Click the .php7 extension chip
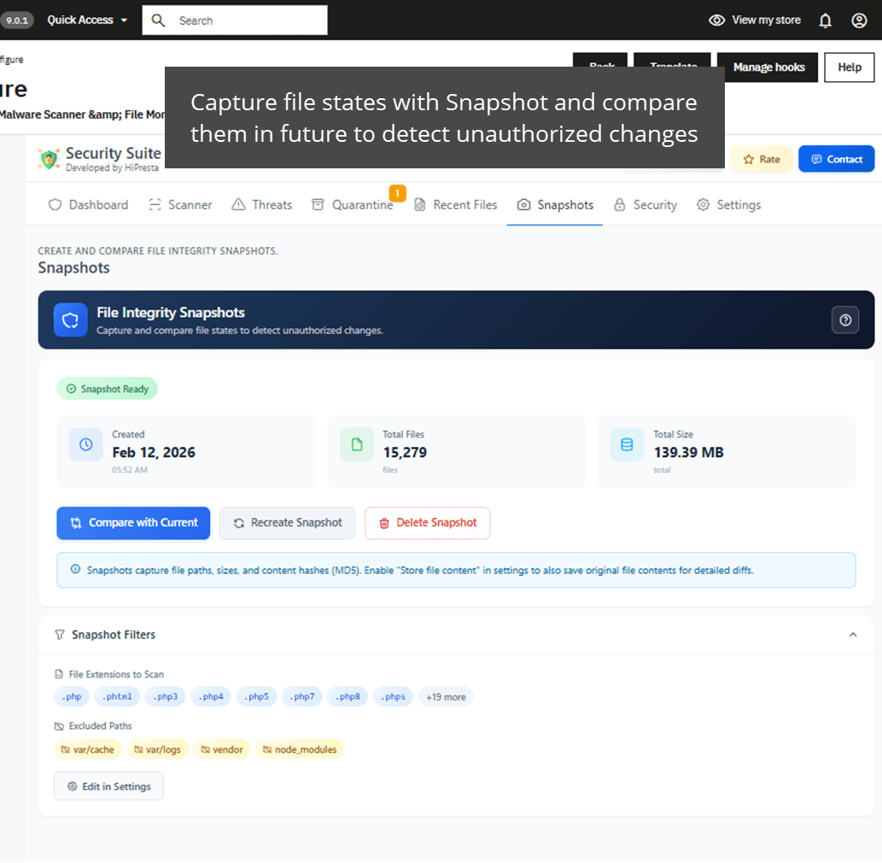 (x=302, y=697)
